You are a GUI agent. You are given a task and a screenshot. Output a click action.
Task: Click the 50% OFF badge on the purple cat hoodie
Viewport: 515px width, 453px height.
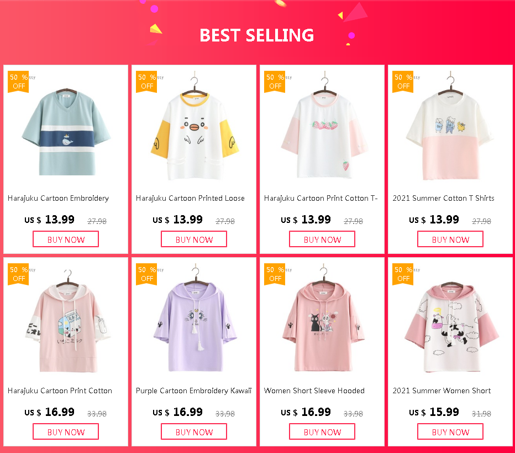(x=146, y=274)
